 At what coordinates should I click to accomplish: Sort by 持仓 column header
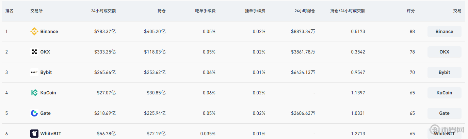(161, 11)
